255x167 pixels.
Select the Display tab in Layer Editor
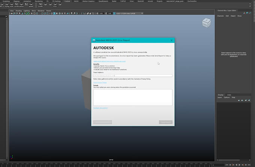click(x=220, y=95)
